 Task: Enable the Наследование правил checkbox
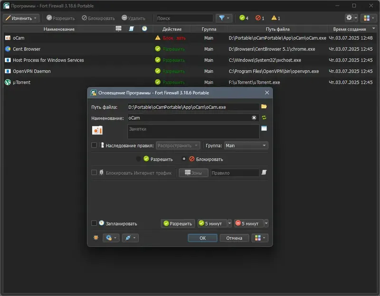tap(94, 145)
